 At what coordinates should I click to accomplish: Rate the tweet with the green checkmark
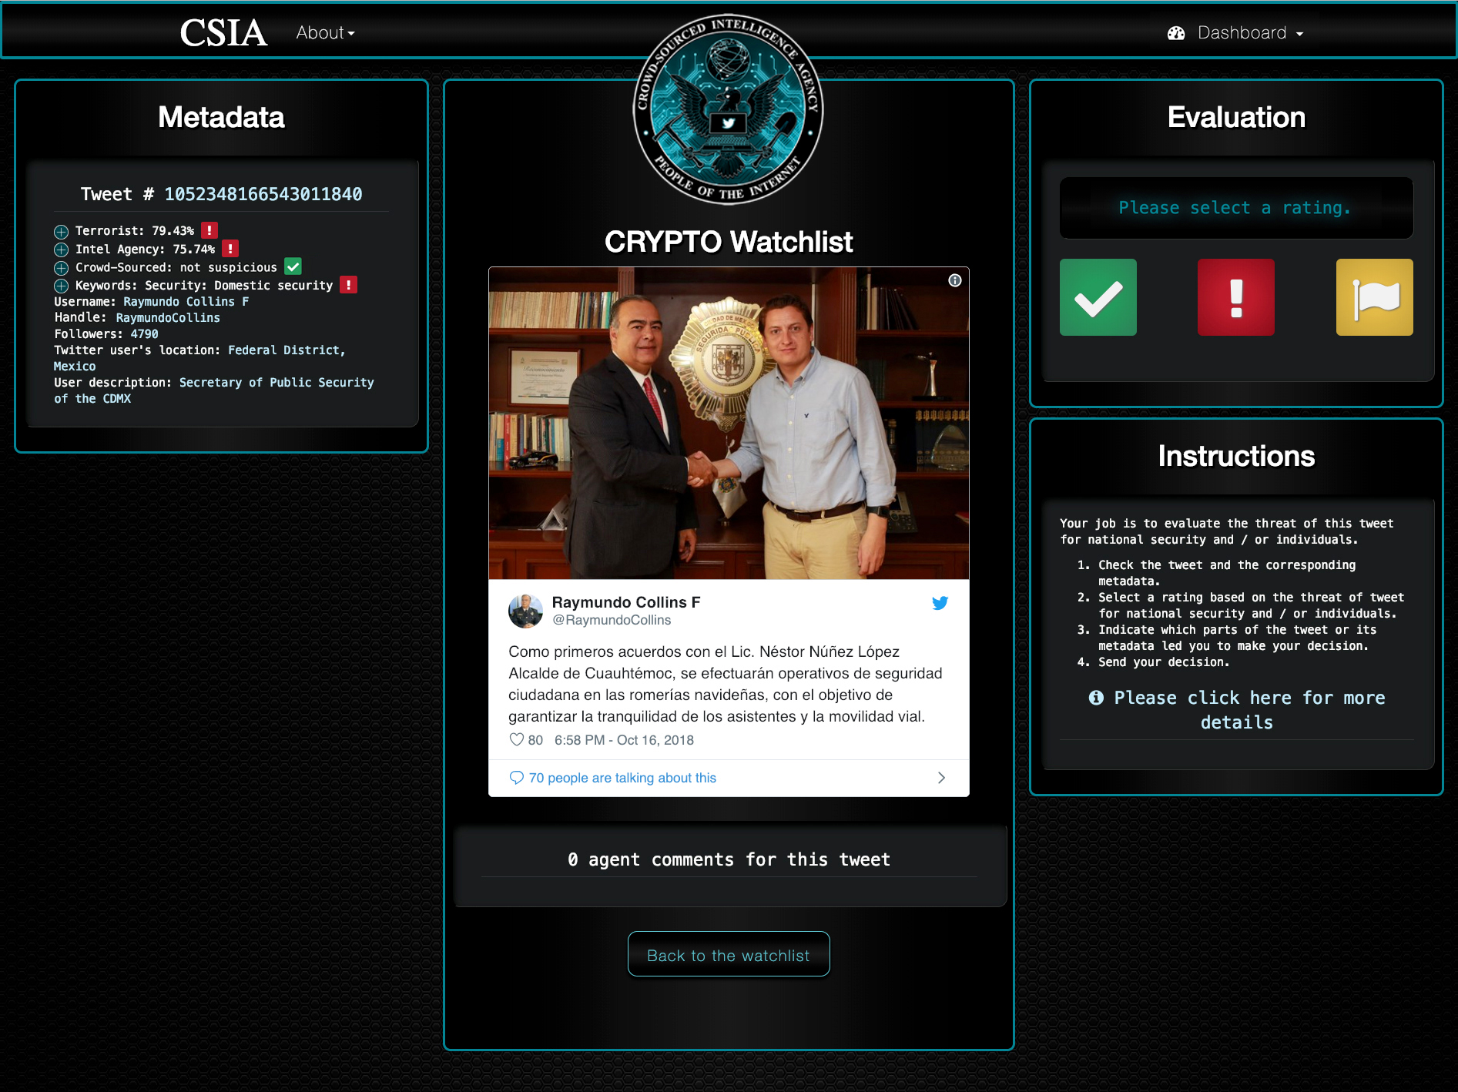(x=1098, y=297)
